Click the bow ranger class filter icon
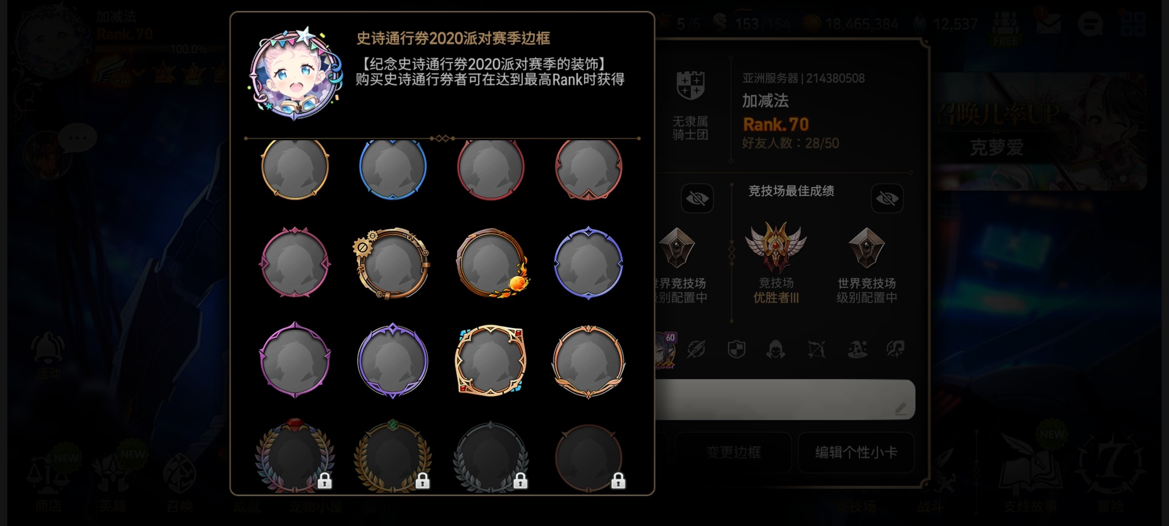The width and height of the screenshot is (1169, 526). click(x=816, y=349)
